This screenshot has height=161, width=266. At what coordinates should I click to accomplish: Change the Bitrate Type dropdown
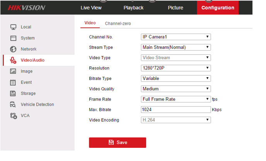(x=176, y=78)
